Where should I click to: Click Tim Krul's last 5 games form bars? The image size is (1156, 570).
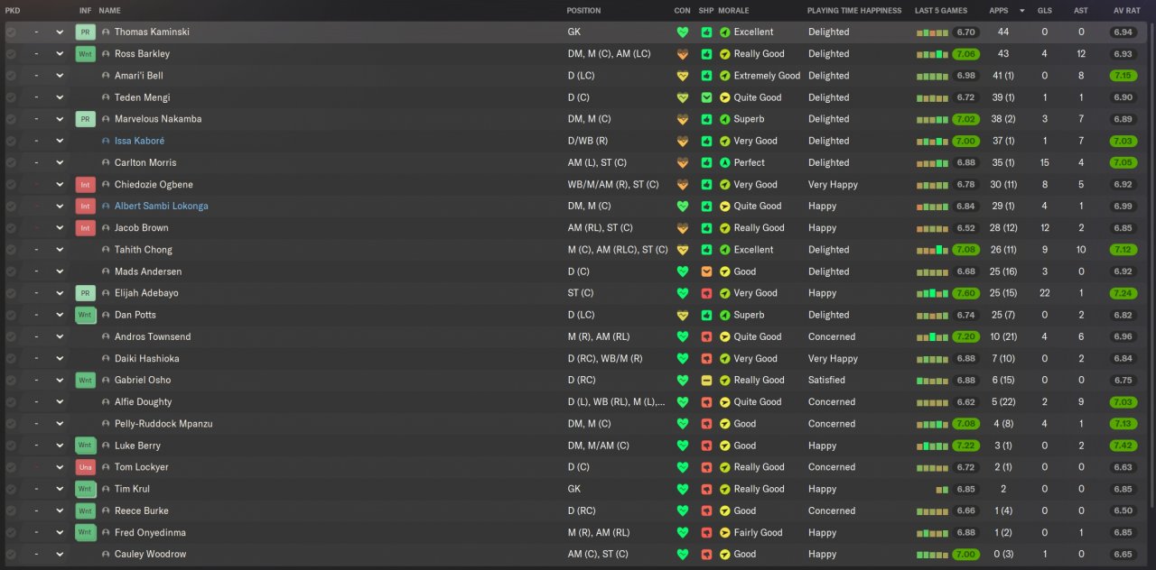point(942,490)
